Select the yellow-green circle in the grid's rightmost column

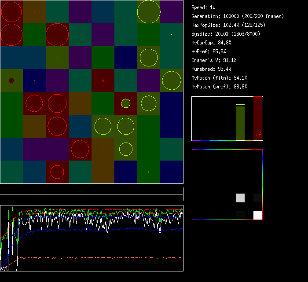[x=171, y=81]
